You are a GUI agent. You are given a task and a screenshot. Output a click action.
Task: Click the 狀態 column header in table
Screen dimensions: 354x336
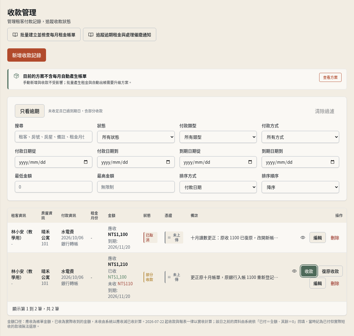[x=147, y=215]
